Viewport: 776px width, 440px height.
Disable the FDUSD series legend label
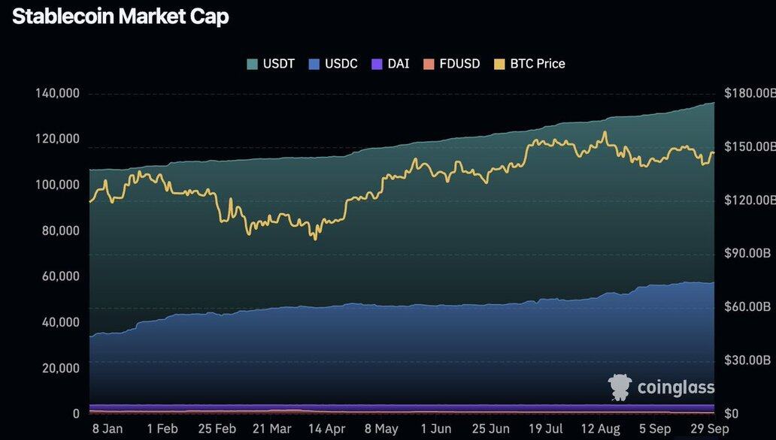459,64
